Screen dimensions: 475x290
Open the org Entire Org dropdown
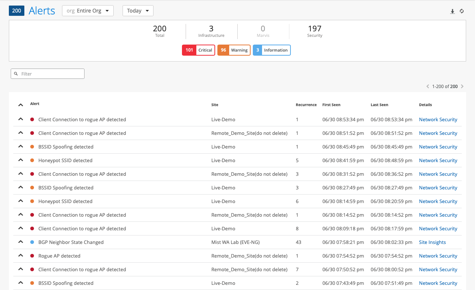pos(88,11)
